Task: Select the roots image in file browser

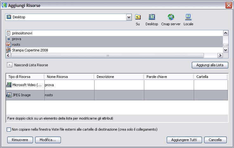Action: 16,44
